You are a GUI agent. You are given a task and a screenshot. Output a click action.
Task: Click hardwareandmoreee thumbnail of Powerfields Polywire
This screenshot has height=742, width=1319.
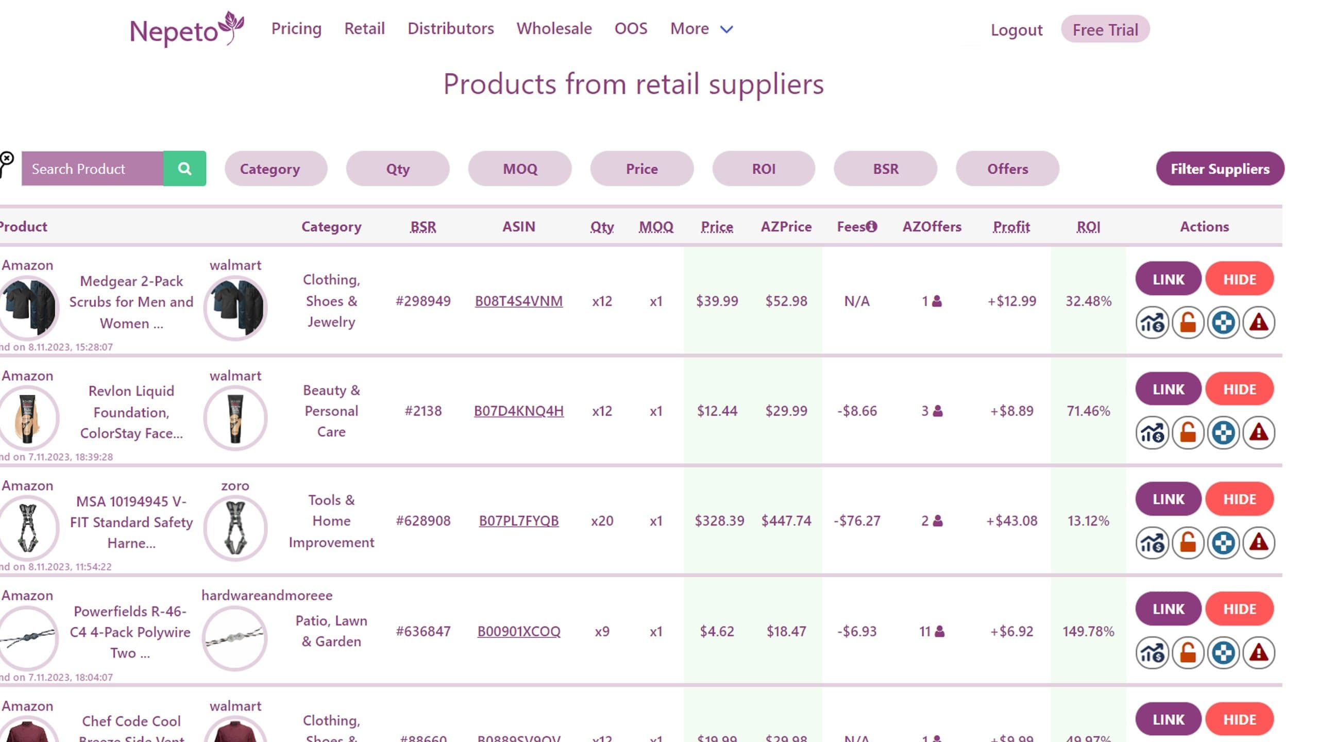tap(234, 638)
